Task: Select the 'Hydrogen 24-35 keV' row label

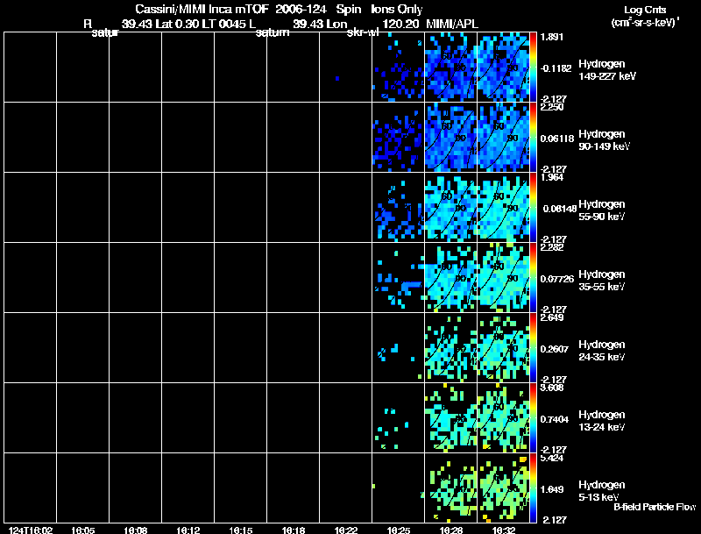Action: click(x=602, y=351)
